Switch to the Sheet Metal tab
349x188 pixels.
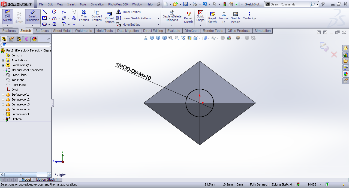(62, 31)
